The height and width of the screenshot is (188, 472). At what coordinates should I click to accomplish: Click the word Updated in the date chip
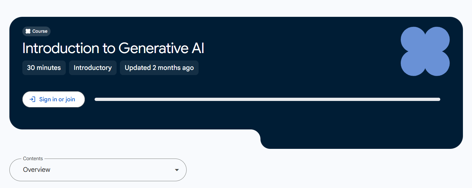click(138, 68)
